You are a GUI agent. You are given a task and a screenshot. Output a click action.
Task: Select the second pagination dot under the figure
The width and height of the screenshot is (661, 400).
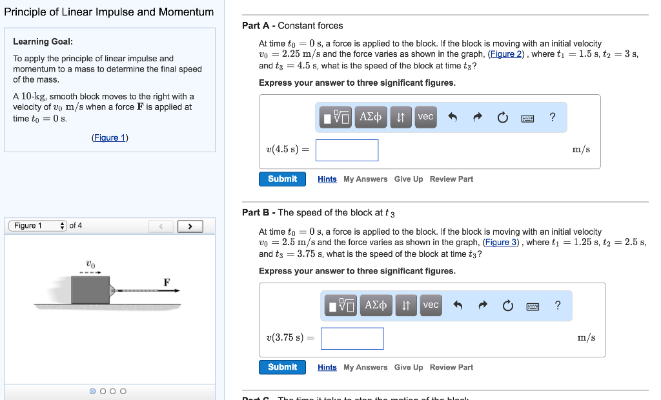click(103, 390)
